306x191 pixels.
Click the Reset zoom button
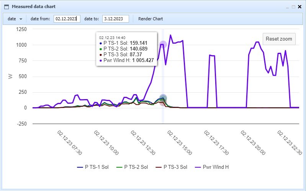(x=279, y=39)
